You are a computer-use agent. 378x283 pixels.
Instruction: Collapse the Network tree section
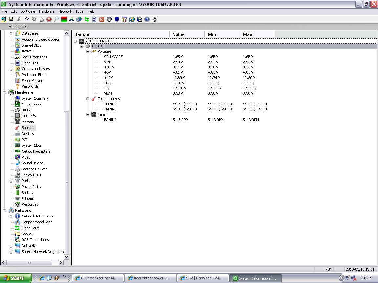pyautogui.click(x=4, y=211)
